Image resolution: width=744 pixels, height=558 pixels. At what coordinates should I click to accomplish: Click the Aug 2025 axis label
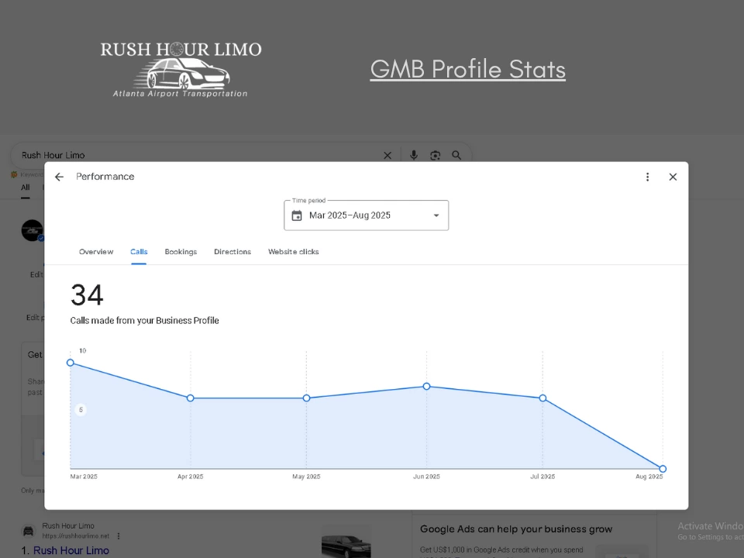pos(649,477)
